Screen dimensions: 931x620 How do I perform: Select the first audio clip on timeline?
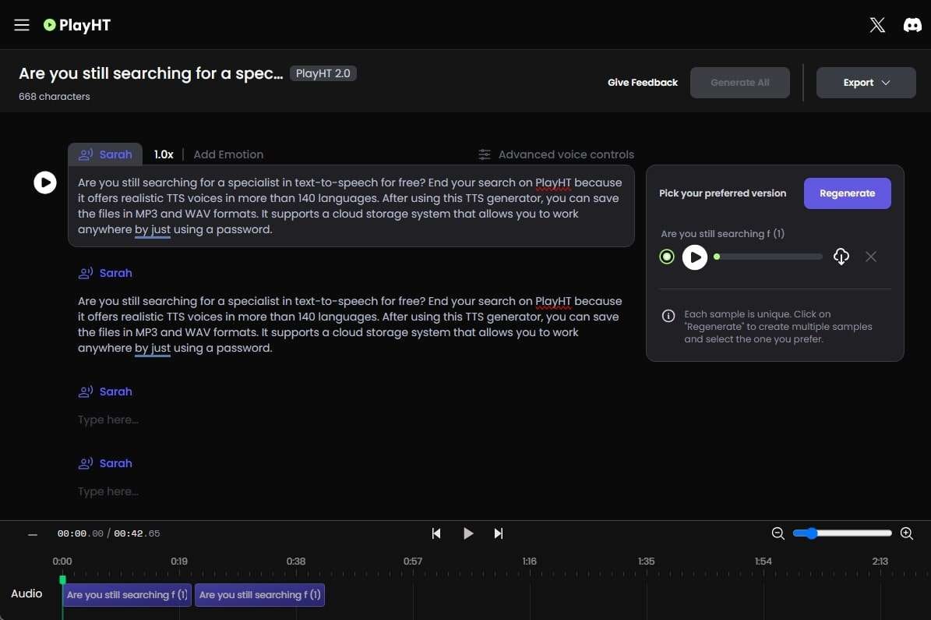pyautogui.click(x=127, y=594)
